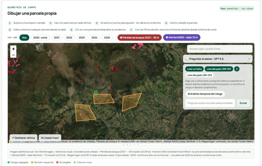
Task: Click the Dibujar una parcela propia heading
Action: click(32, 13)
